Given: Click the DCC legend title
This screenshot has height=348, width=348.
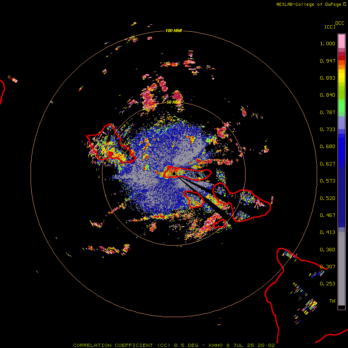Looking at the screenshot, I should 340,23.
